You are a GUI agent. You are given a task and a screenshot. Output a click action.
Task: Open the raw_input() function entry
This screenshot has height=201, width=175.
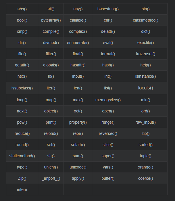pyautogui.click(x=145, y=122)
